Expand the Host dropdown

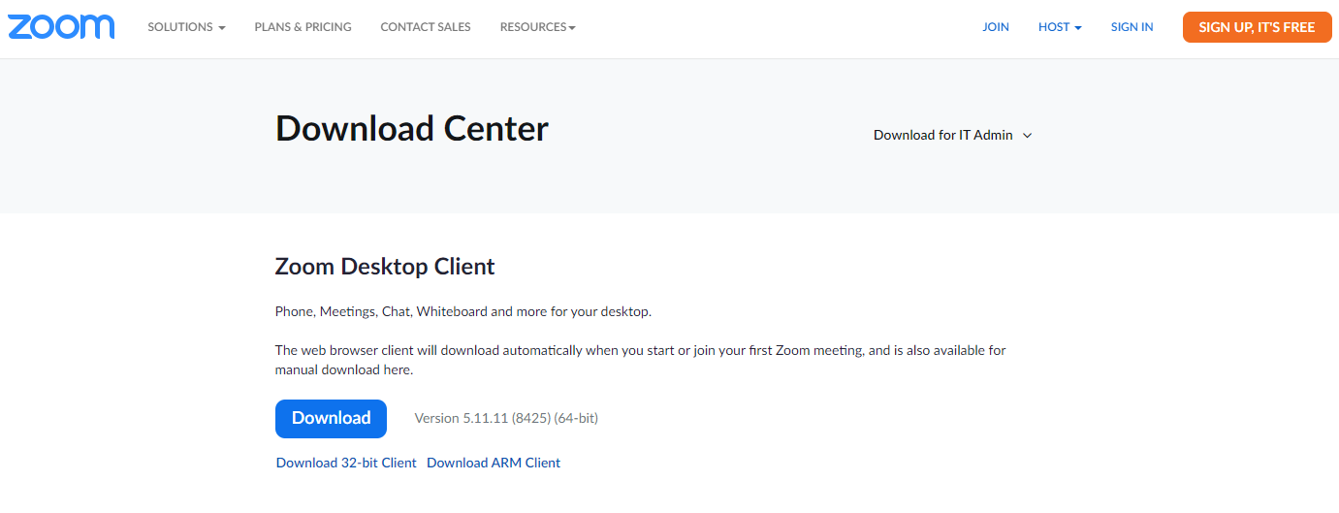point(1060,27)
